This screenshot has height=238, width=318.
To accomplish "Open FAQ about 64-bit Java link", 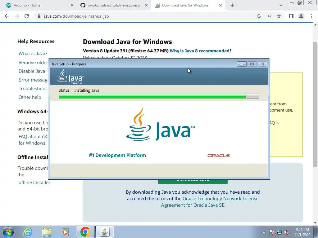I will click(x=33, y=140).
